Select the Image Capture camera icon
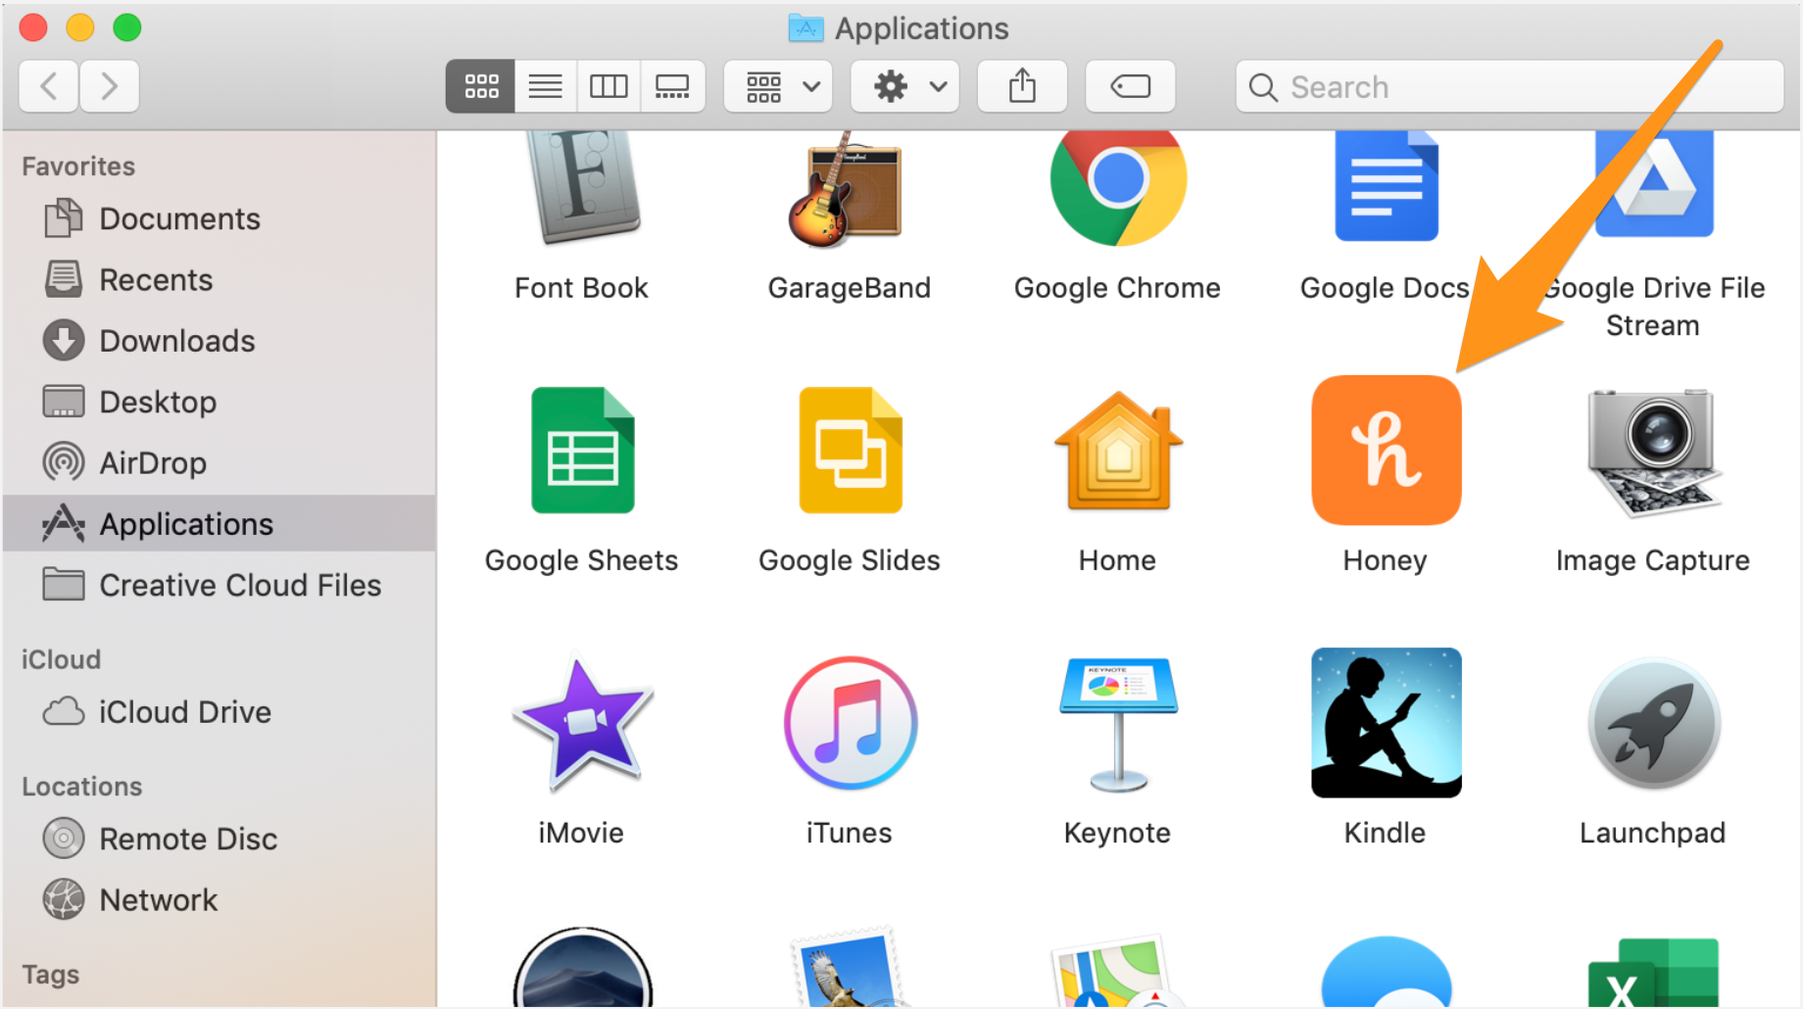 1654,452
